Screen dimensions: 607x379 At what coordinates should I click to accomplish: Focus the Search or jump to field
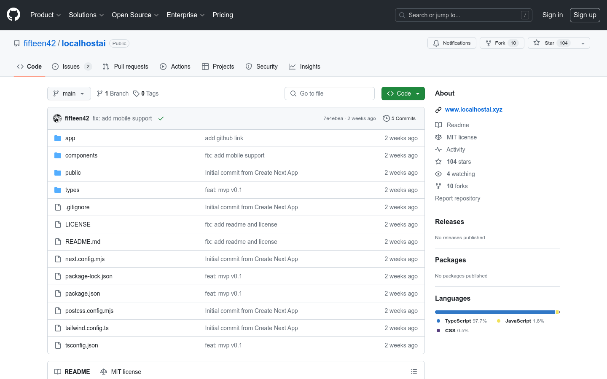pos(464,15)
